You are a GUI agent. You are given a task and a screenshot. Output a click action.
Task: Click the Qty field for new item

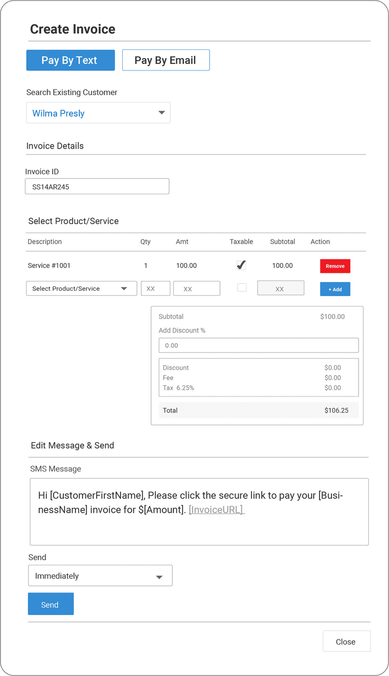pos(155,289)
